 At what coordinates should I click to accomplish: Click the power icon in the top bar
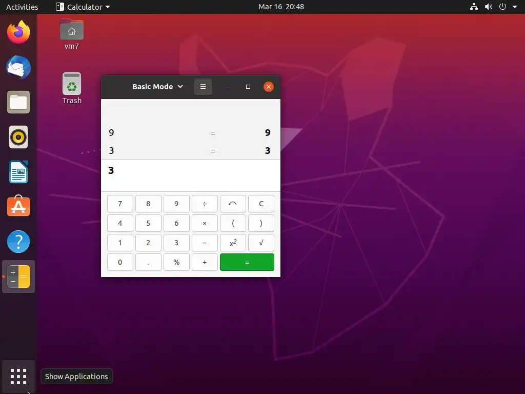coord(502,7)
